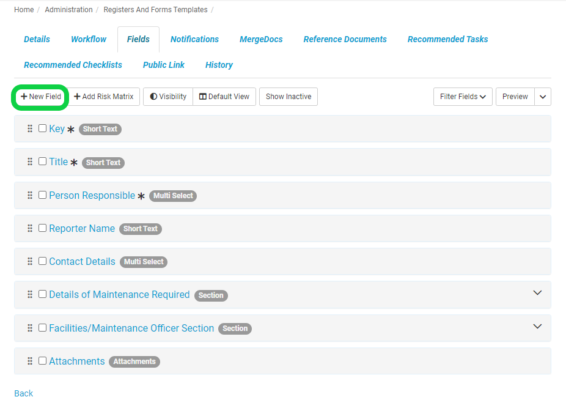Select the Person Responsible checkbox
Viewport: 566px width, 405px height.
[x=42, y=195]
